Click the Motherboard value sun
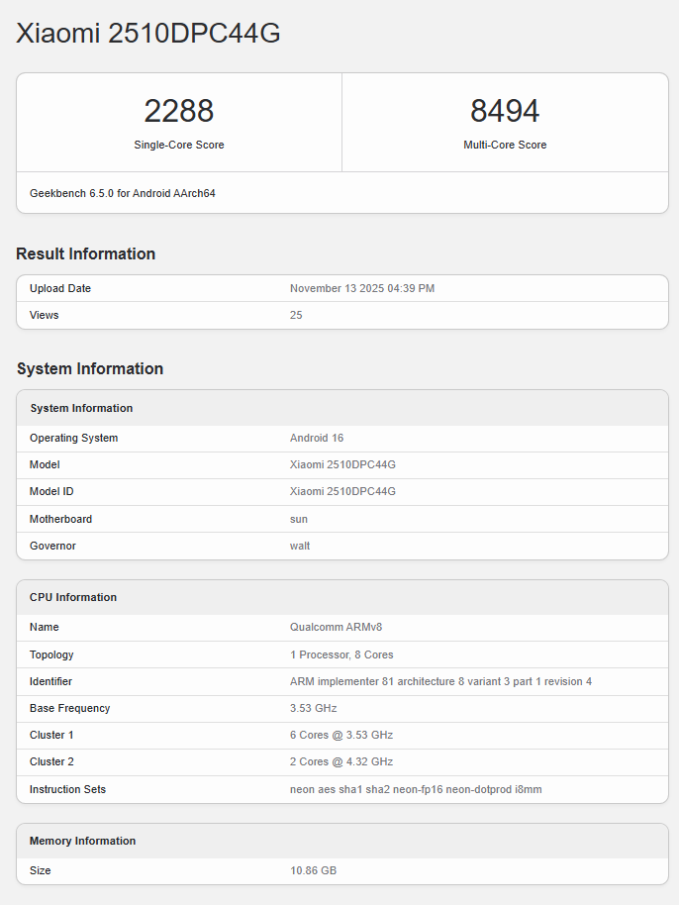The image size is (679, 905). [x=299, y=519]
